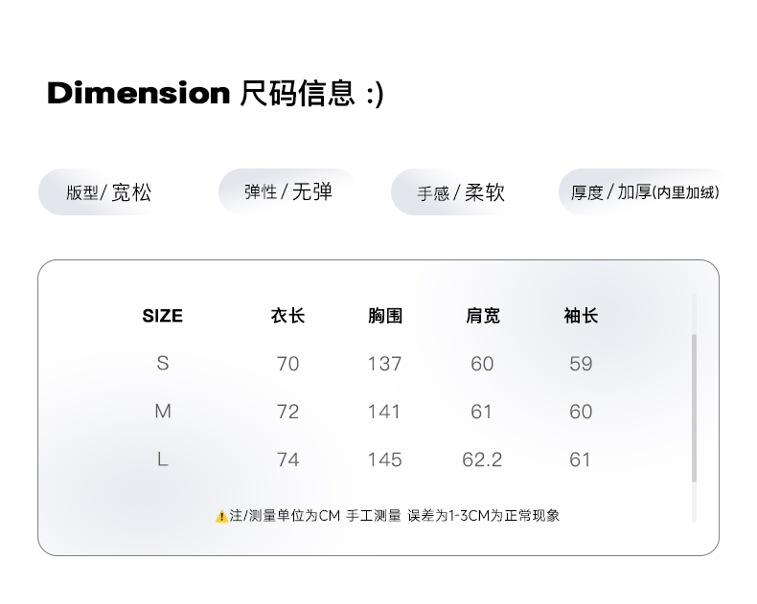
Task: Click the 62.2 shoulder width value
Action: [x=482, y=459]
